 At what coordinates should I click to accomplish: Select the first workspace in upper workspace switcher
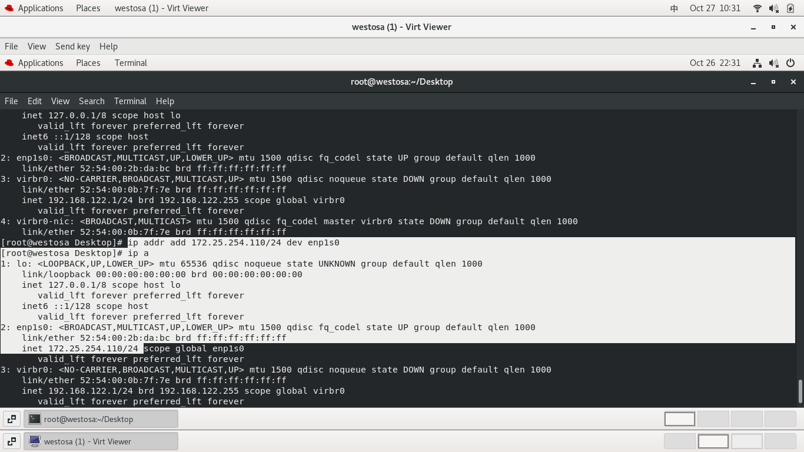(x=679, y=418)
